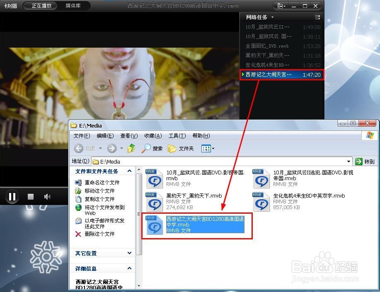
Task: Click the globe publish-to-Web icon
Action: tap(78, 208)
